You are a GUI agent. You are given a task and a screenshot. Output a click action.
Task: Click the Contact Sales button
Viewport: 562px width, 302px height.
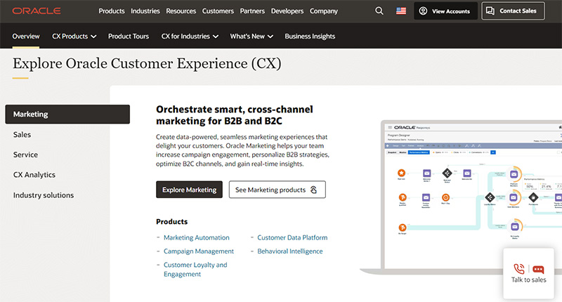[513, 11]
